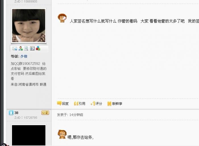Click the envelope send-message icon
This screenshot has width=199, height=146.
click(15, 48)
